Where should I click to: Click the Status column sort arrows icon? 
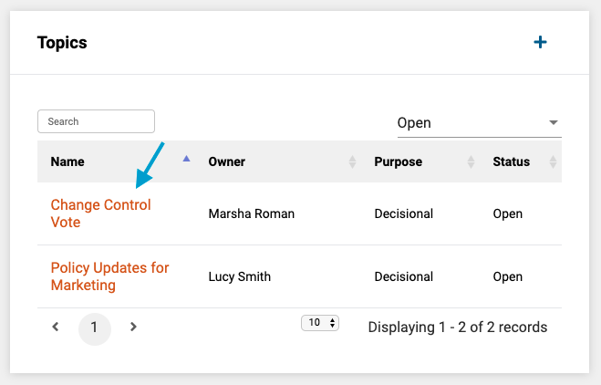[553, 162]
